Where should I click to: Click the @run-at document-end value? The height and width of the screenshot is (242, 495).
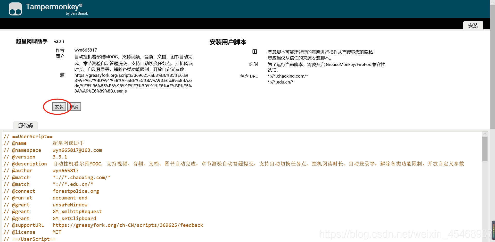(70, 198)
